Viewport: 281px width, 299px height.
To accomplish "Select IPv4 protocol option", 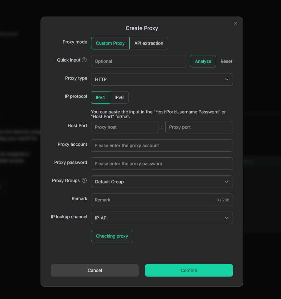I will 100,97.
